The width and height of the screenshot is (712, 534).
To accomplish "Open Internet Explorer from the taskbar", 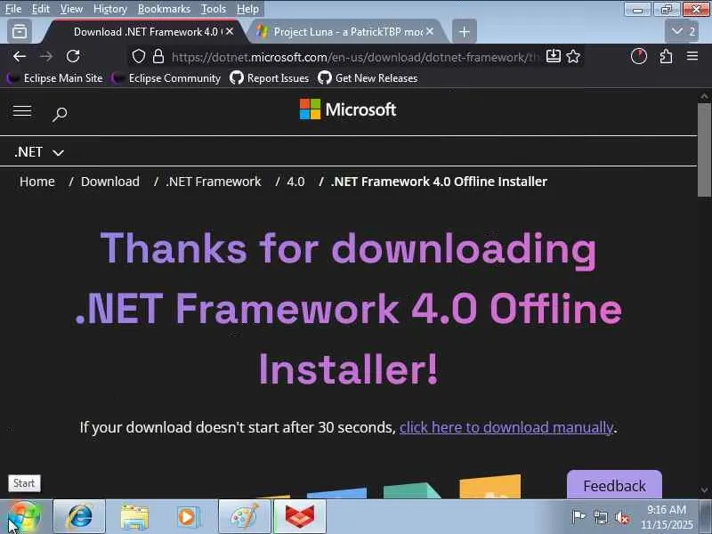I will pos(79,517).
